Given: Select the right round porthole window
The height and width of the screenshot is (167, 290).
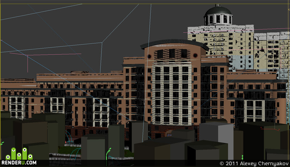Looking at the screenshot, I should tap(195, 55).
